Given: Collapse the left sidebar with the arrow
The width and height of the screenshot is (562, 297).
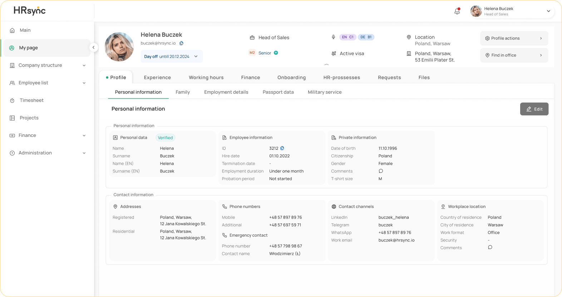Looking at the screenshot, I should pos(93,47).
